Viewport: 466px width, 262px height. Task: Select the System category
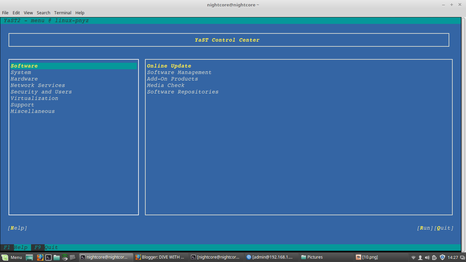tap(21, 72)
